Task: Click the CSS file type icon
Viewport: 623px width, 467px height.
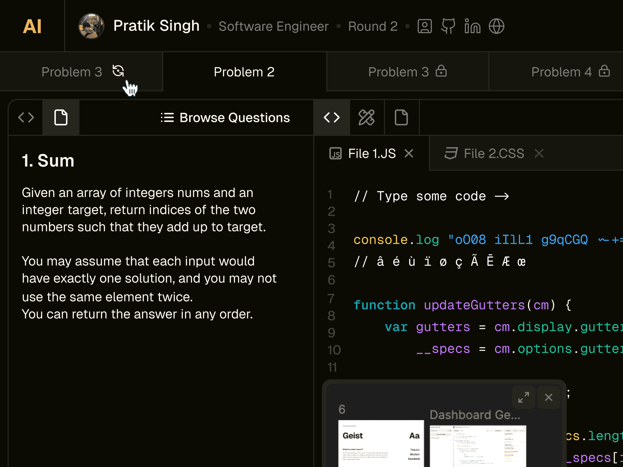Action: 451,153
